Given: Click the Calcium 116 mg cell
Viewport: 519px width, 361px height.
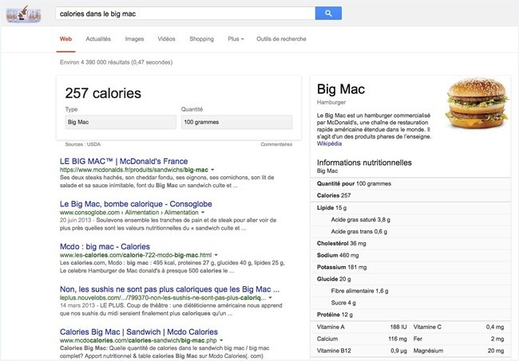Looking at the screenshot, I should click(362, 339).
